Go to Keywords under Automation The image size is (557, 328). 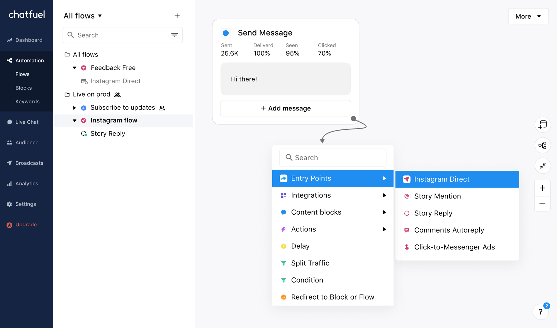28,102
